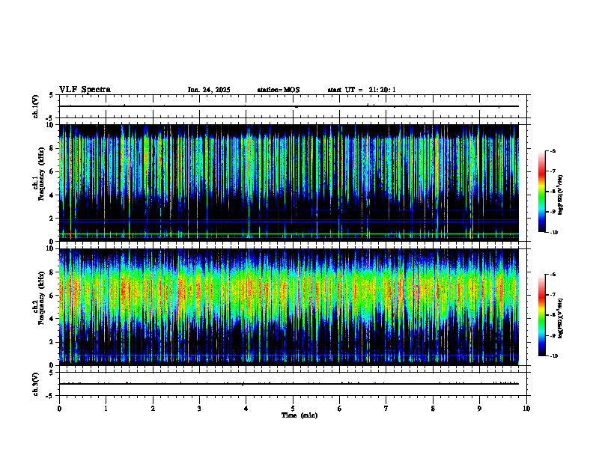
Task: Click the "-10" label on ch.2 color bar
Action: [553, 356]
